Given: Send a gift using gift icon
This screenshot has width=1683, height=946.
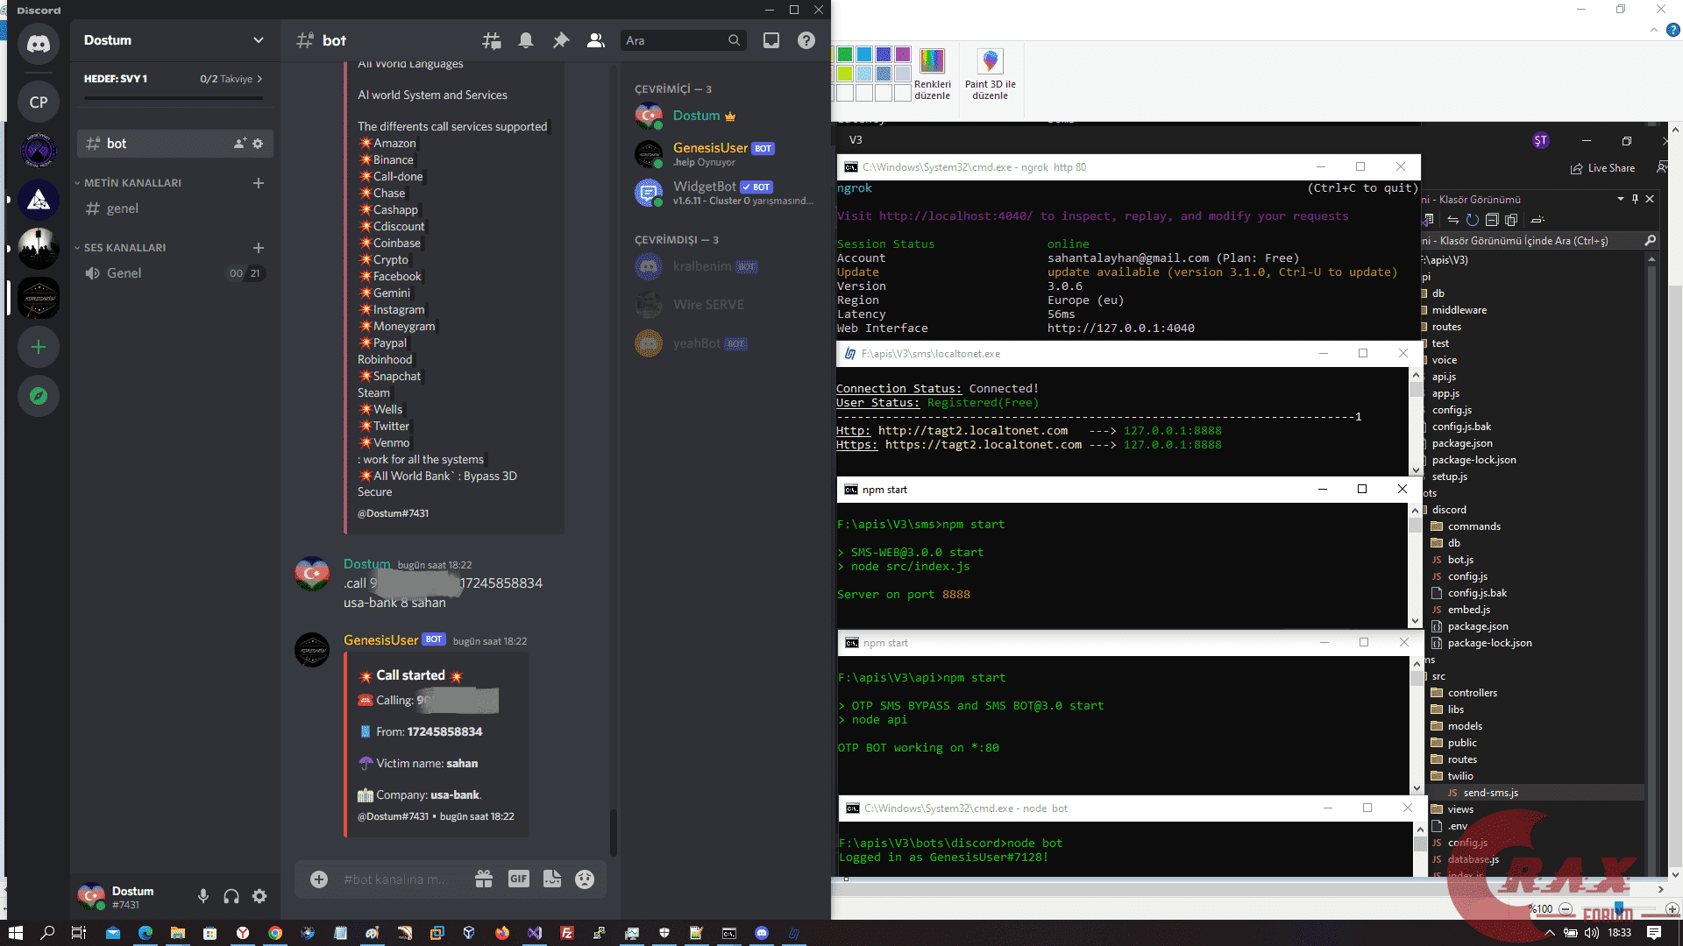Looking at the screenshot, I should click(484, 879).
